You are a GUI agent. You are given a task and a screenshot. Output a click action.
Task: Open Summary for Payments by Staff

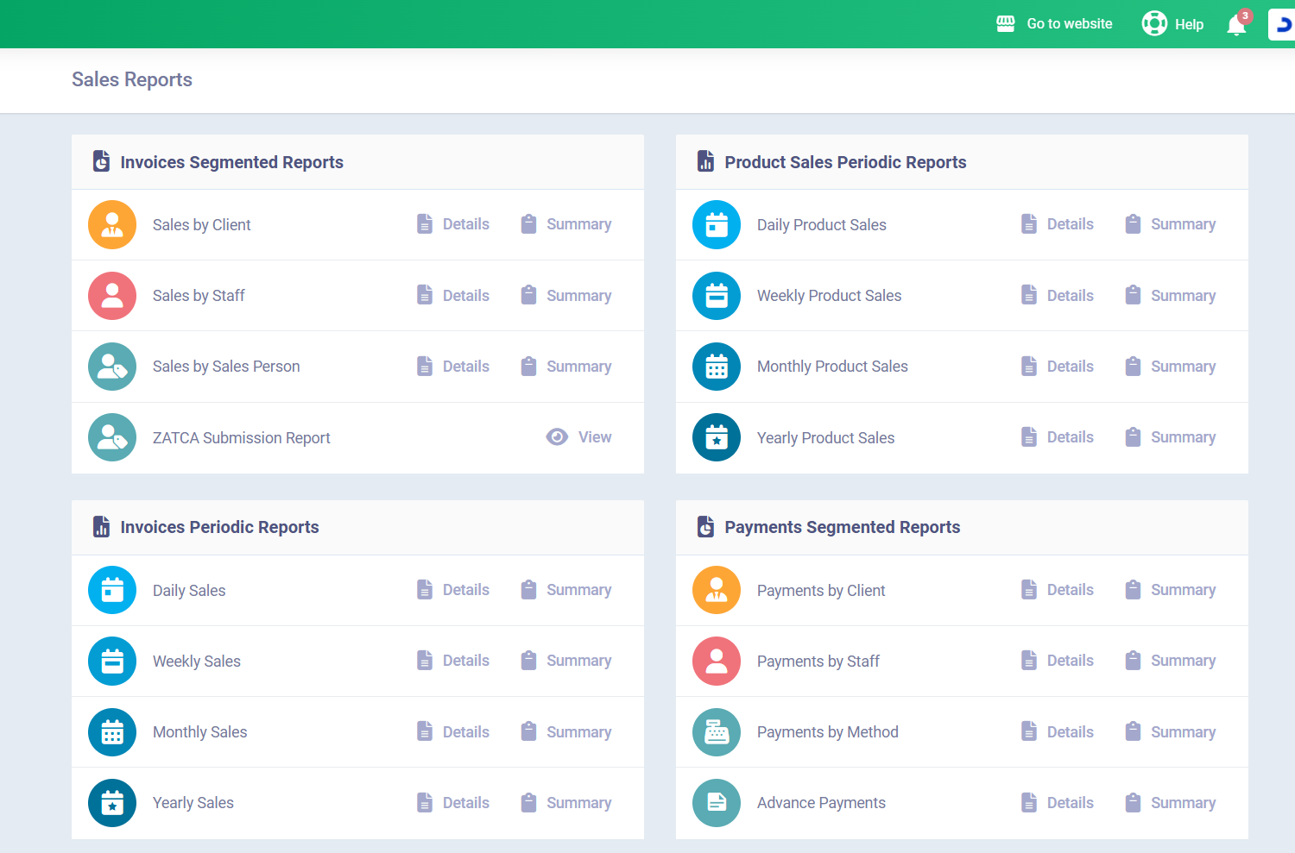(1171, 661)
